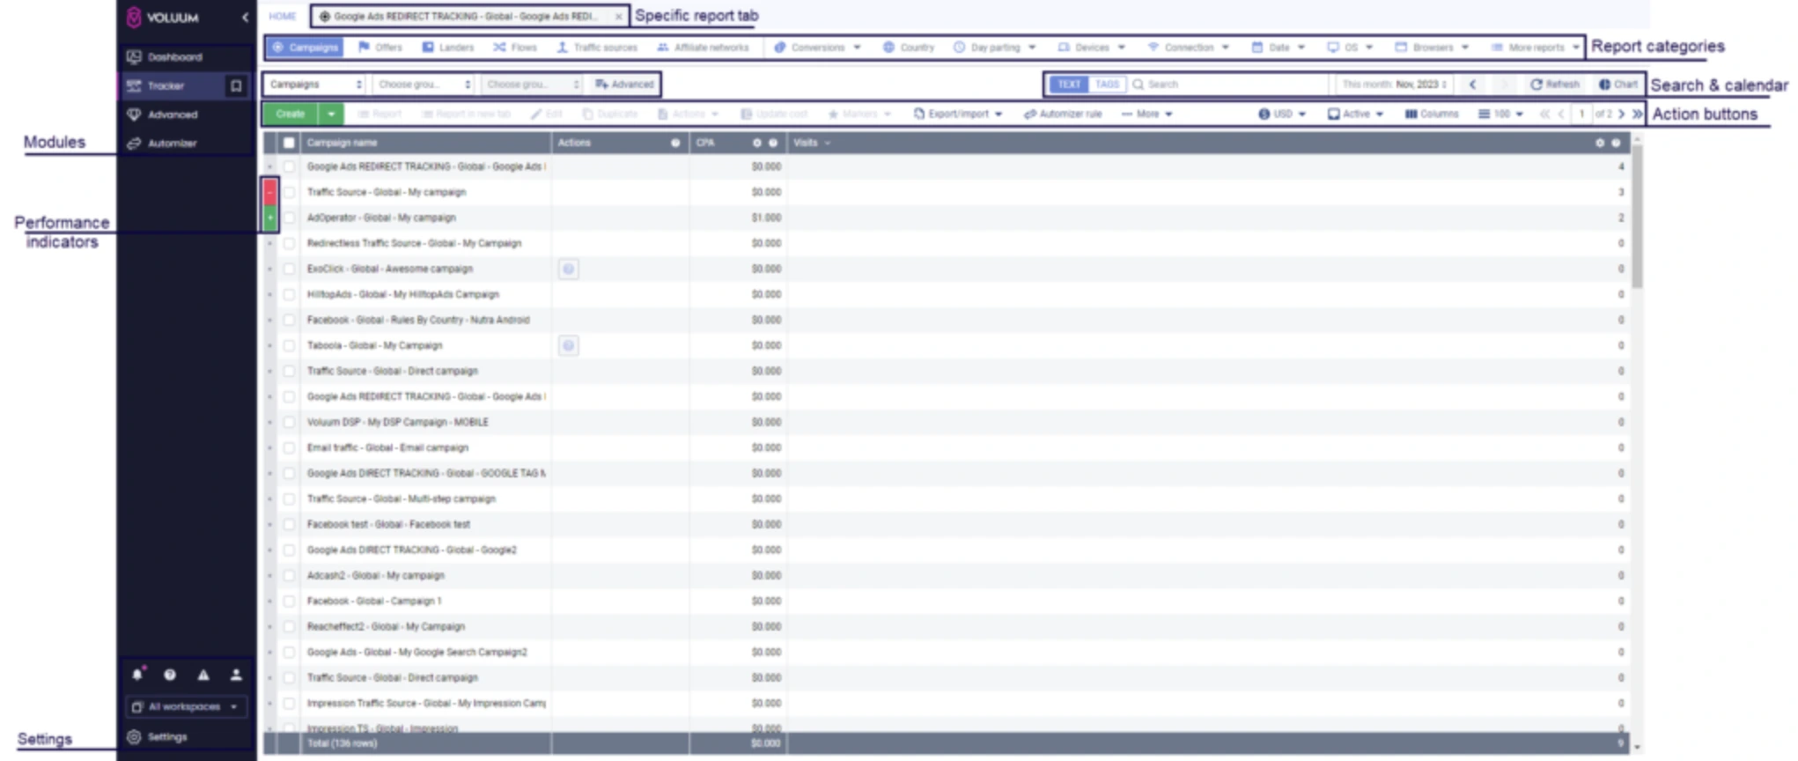This screenshot has height=761, width=1798.
Task: Click the action icon in the Taboola row
Action: click(x=569, y=345)
